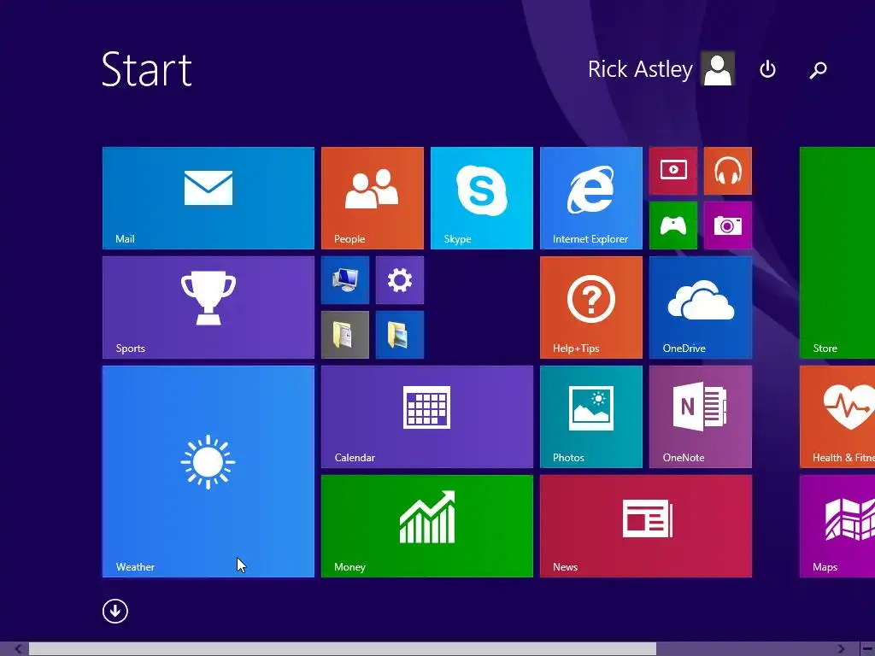Open the Help+Tips tile
This screenshot has height=656, width=875.
coord(591,307)
